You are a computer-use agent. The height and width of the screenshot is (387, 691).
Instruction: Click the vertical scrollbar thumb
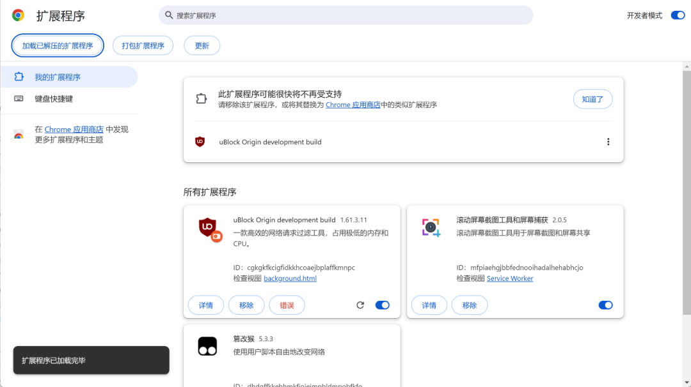(687, 193)
